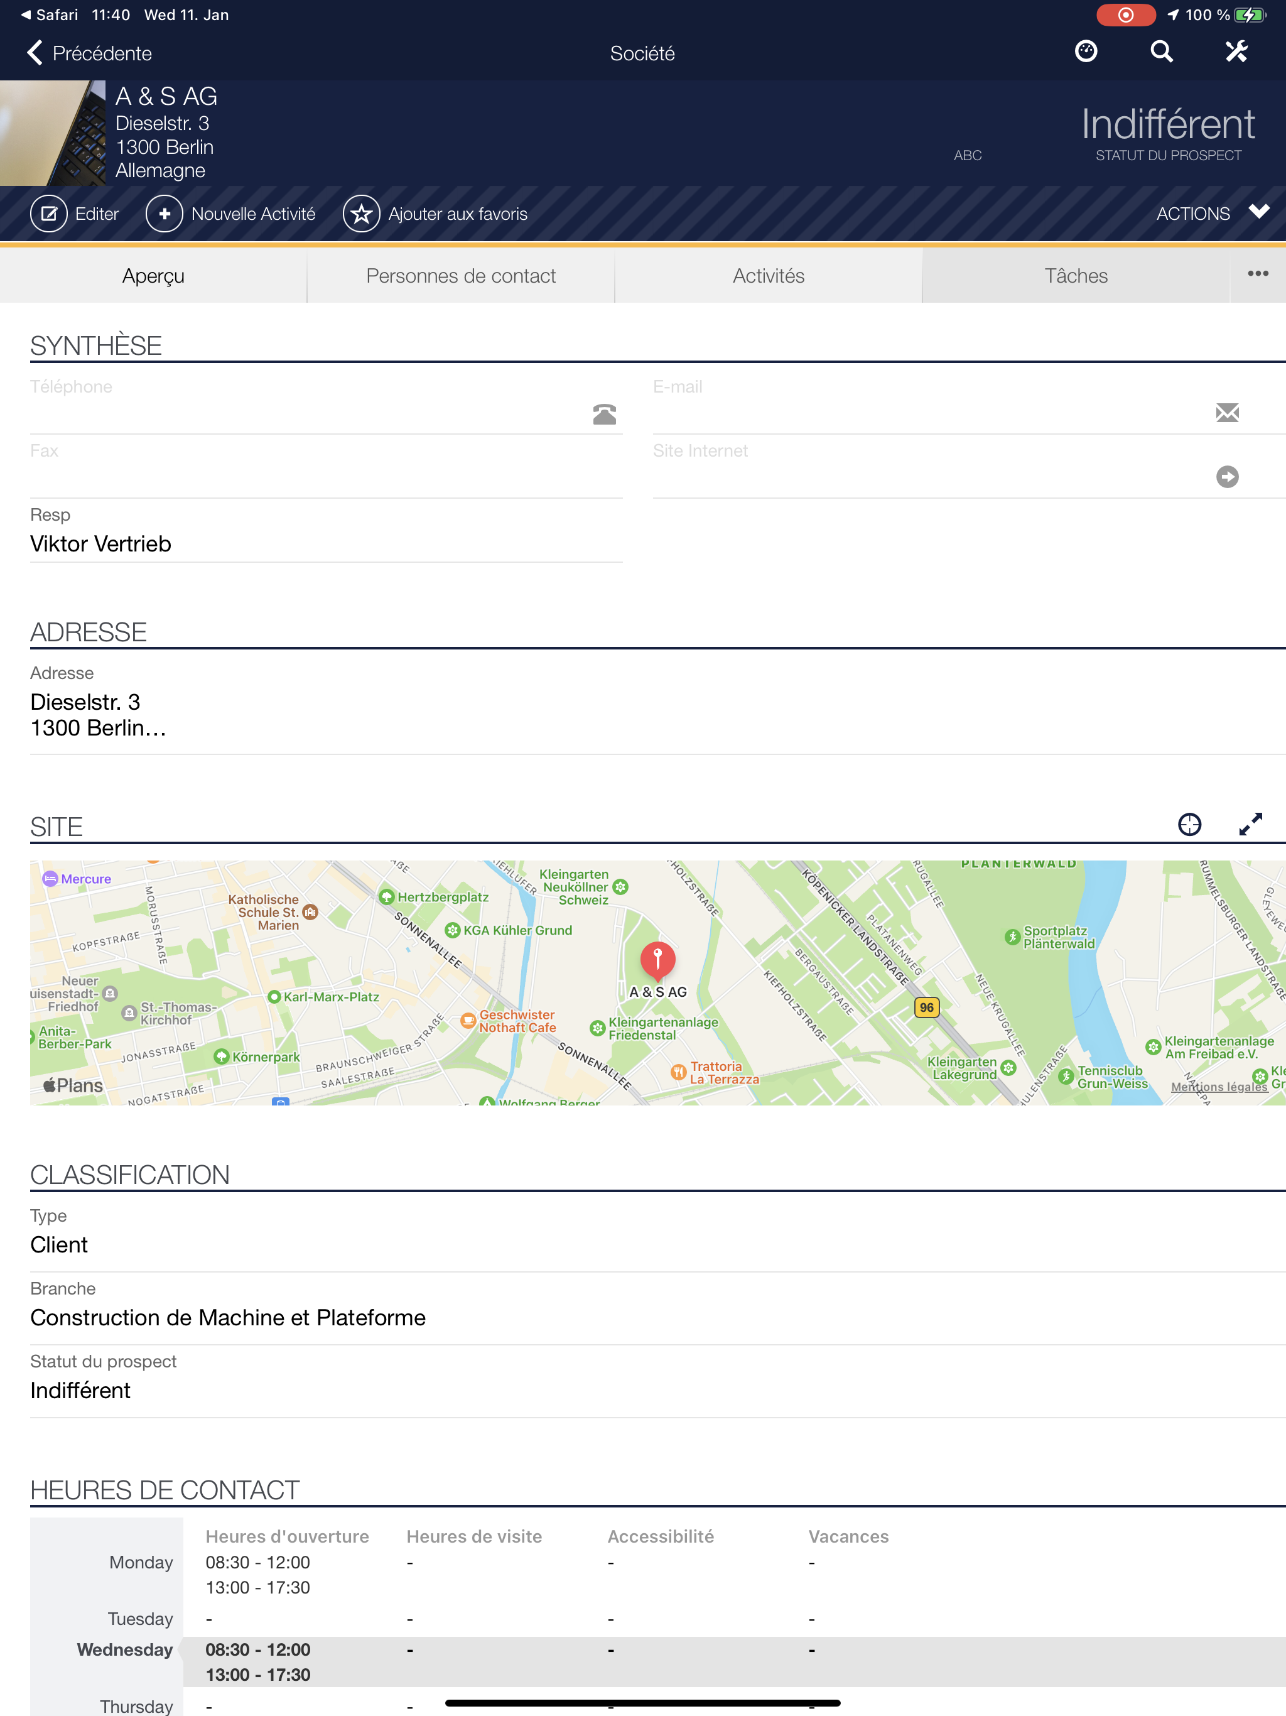Viewport: 1286px width, 1716px height.
Task: Tap the Heures de visite column header
Action: click(474, 1537)
